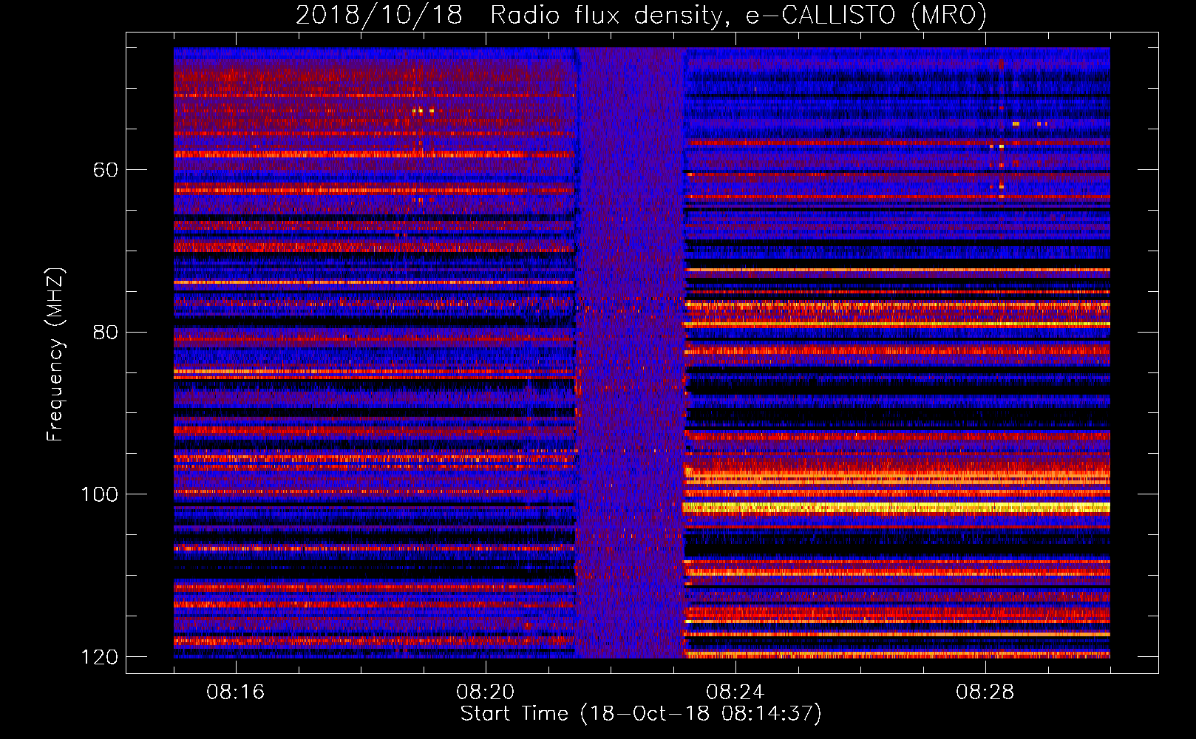The height and width of the screenshot is (739, 1196).
Task: Click the 08:24 time tick label
Action: (x=735, y=692)
